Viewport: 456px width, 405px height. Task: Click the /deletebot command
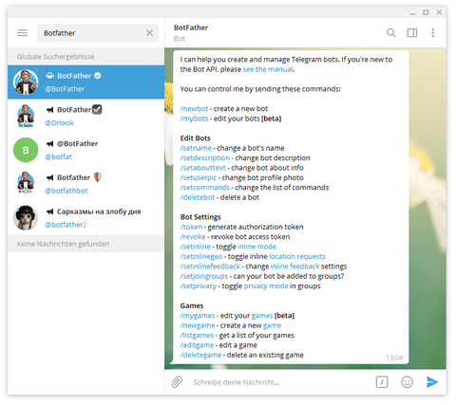click(198, 197)
